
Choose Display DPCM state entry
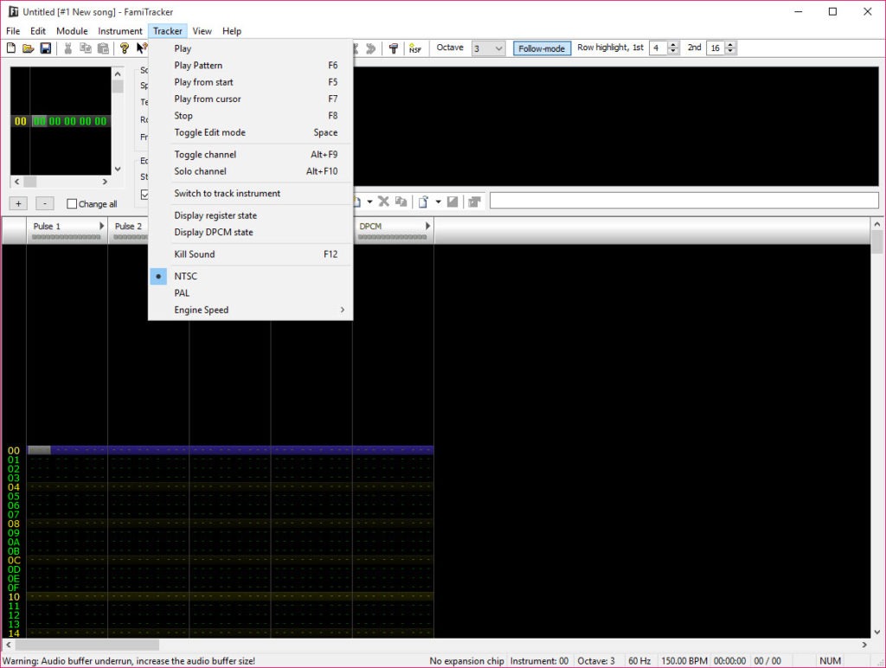pyautogui.click(x=250, y=232)
